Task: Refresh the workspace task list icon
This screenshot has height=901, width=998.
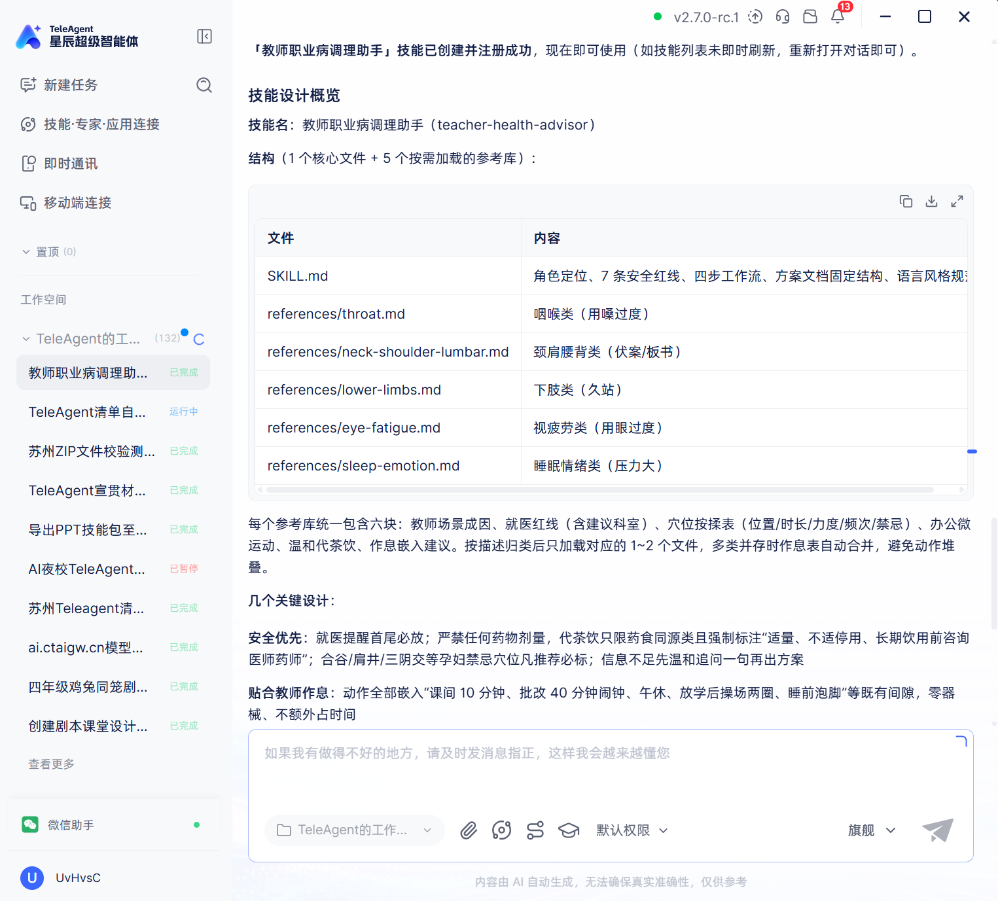Action: tap(199, 339)
